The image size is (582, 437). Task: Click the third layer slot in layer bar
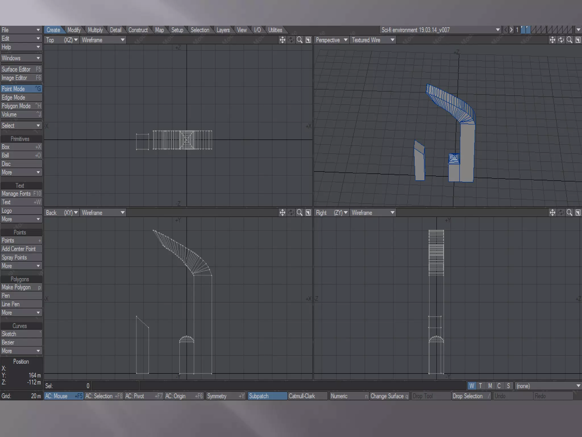[x=533, y=30]
